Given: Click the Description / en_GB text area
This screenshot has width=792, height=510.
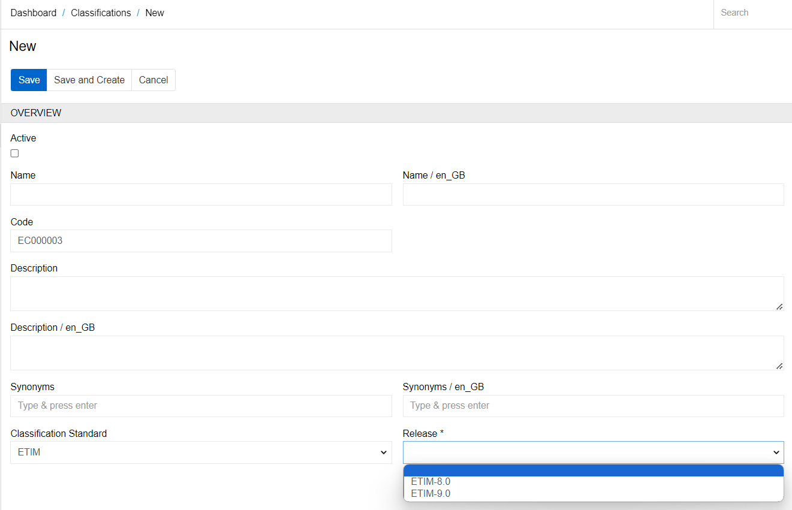Looking at the screenshot, I should point(396,353).
